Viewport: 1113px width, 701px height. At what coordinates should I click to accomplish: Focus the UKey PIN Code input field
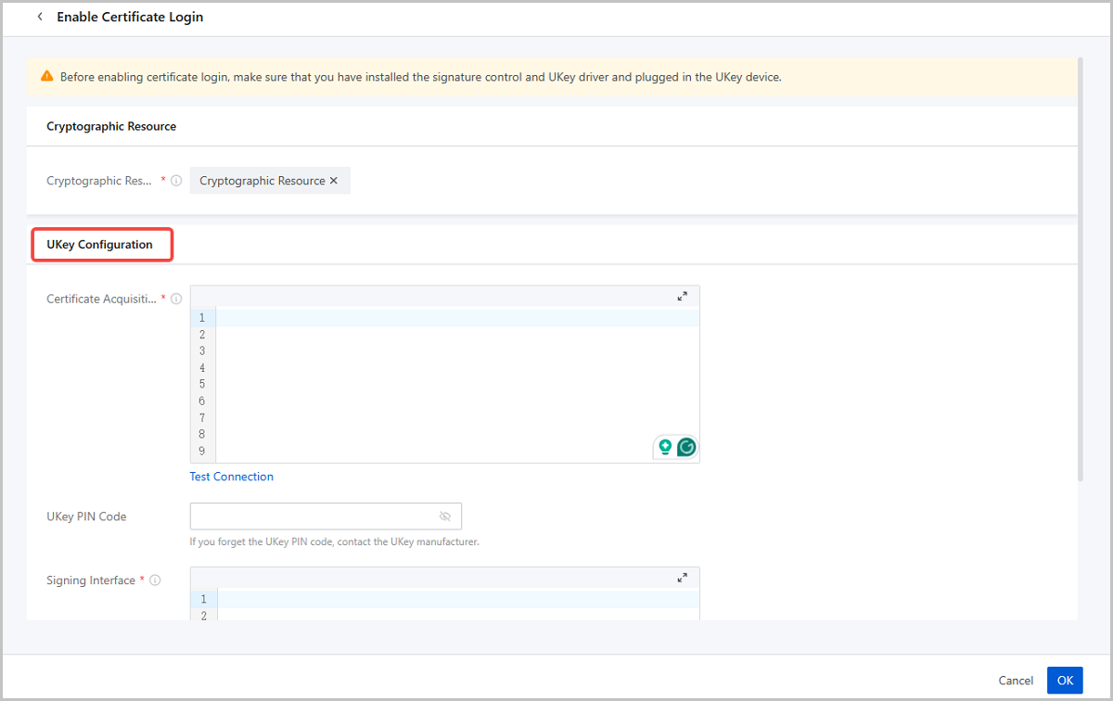[311, 516]
